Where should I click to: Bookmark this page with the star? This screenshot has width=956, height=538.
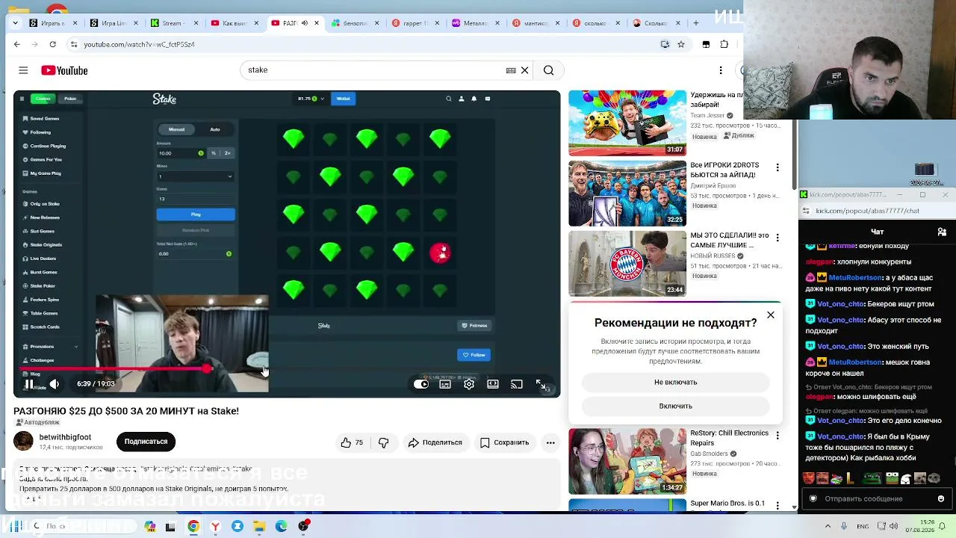tap(681, 45)
